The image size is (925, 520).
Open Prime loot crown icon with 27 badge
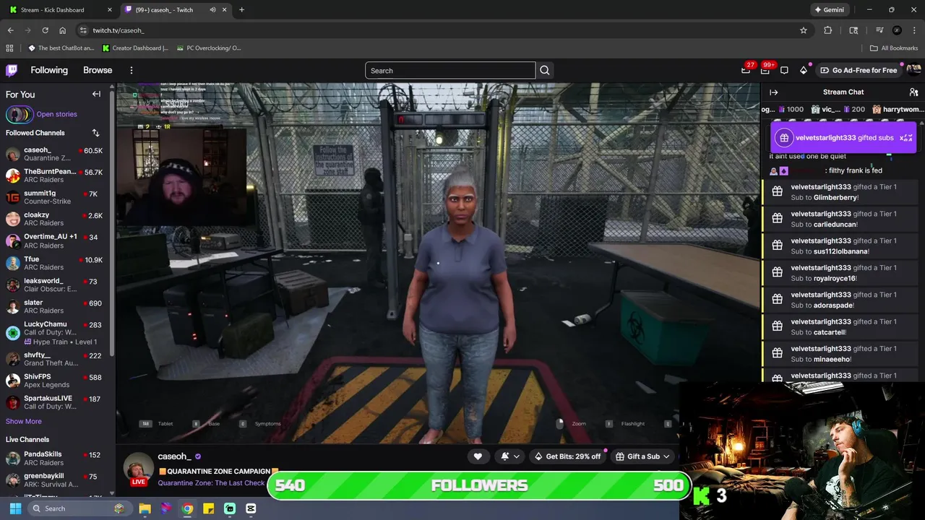tap(746, 70)
